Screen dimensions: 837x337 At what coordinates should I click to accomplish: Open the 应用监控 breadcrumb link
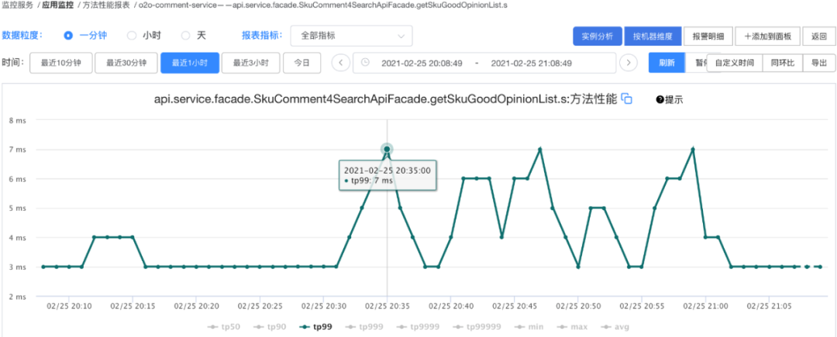59,6
